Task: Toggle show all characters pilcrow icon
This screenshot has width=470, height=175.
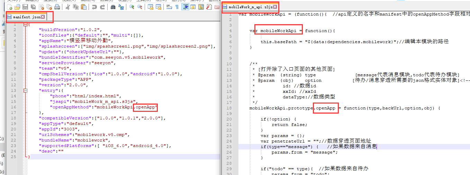Action: [x=177, y=7]
